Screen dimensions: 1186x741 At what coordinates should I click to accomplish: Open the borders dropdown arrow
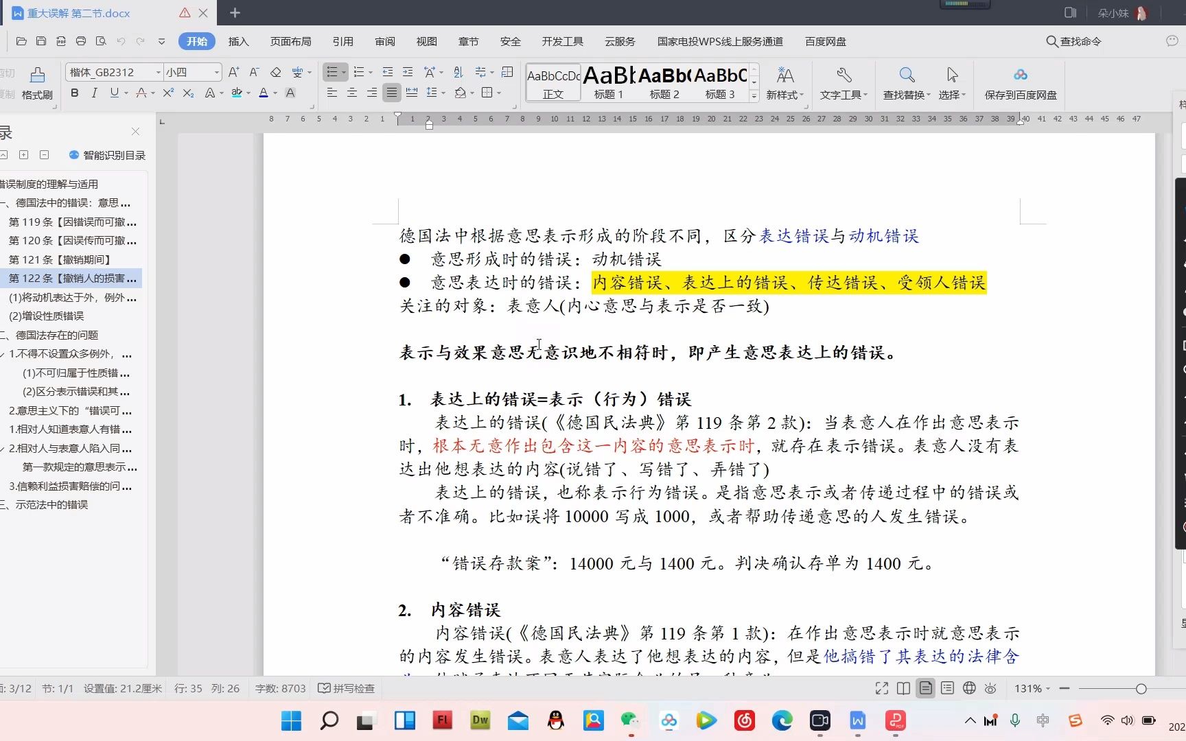(499, 93)
